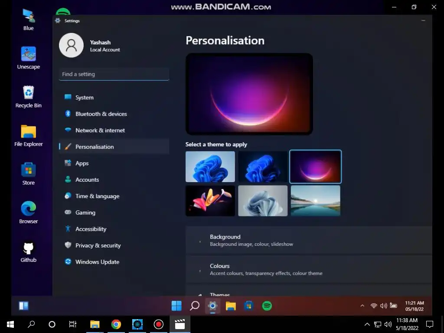Click outer taskbar search icon

[x=31, y=324]
